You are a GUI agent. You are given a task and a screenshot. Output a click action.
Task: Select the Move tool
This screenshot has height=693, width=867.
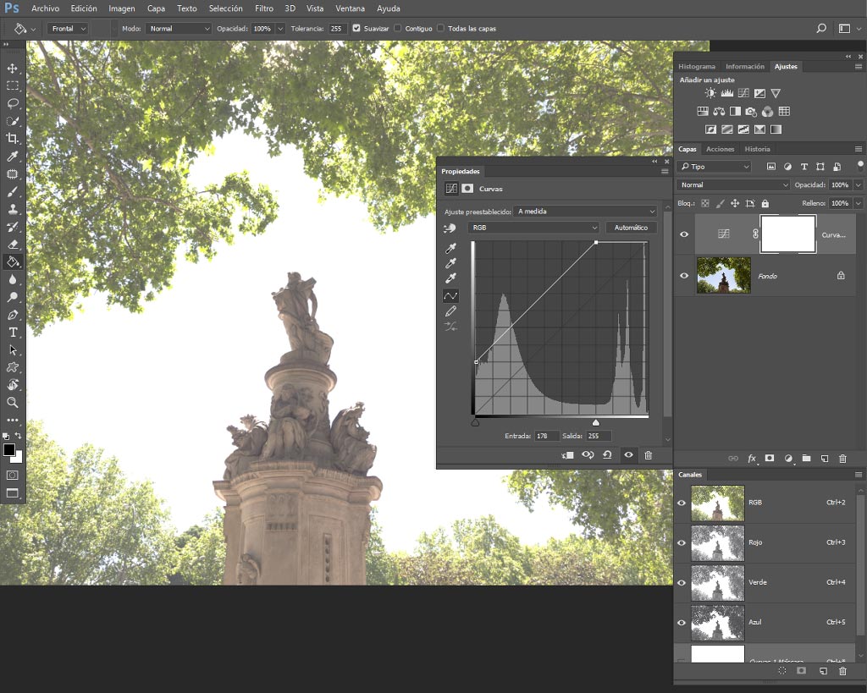[12, 68]
